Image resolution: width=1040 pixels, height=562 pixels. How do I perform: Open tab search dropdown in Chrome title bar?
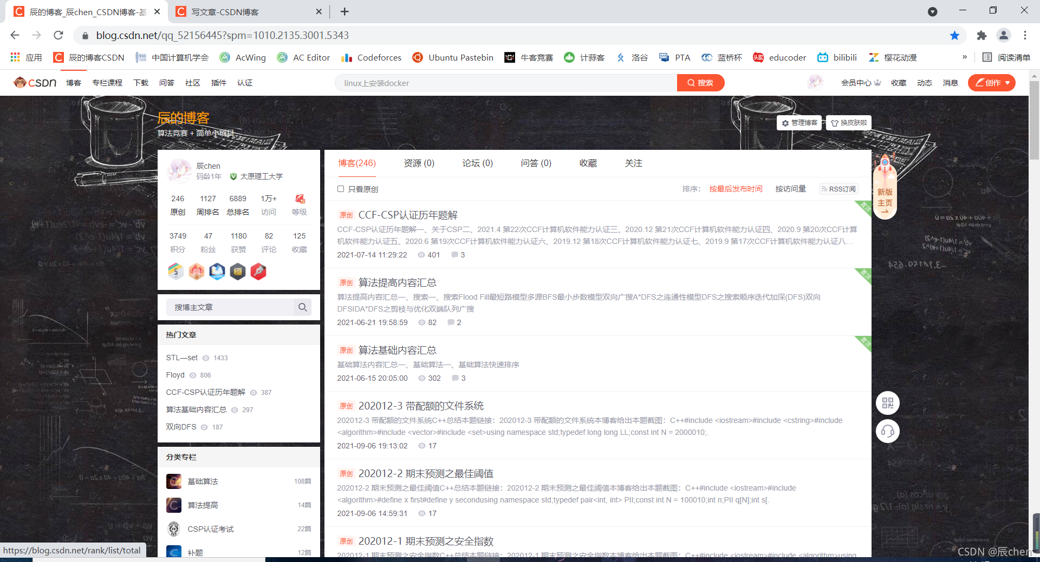(932, 11)
